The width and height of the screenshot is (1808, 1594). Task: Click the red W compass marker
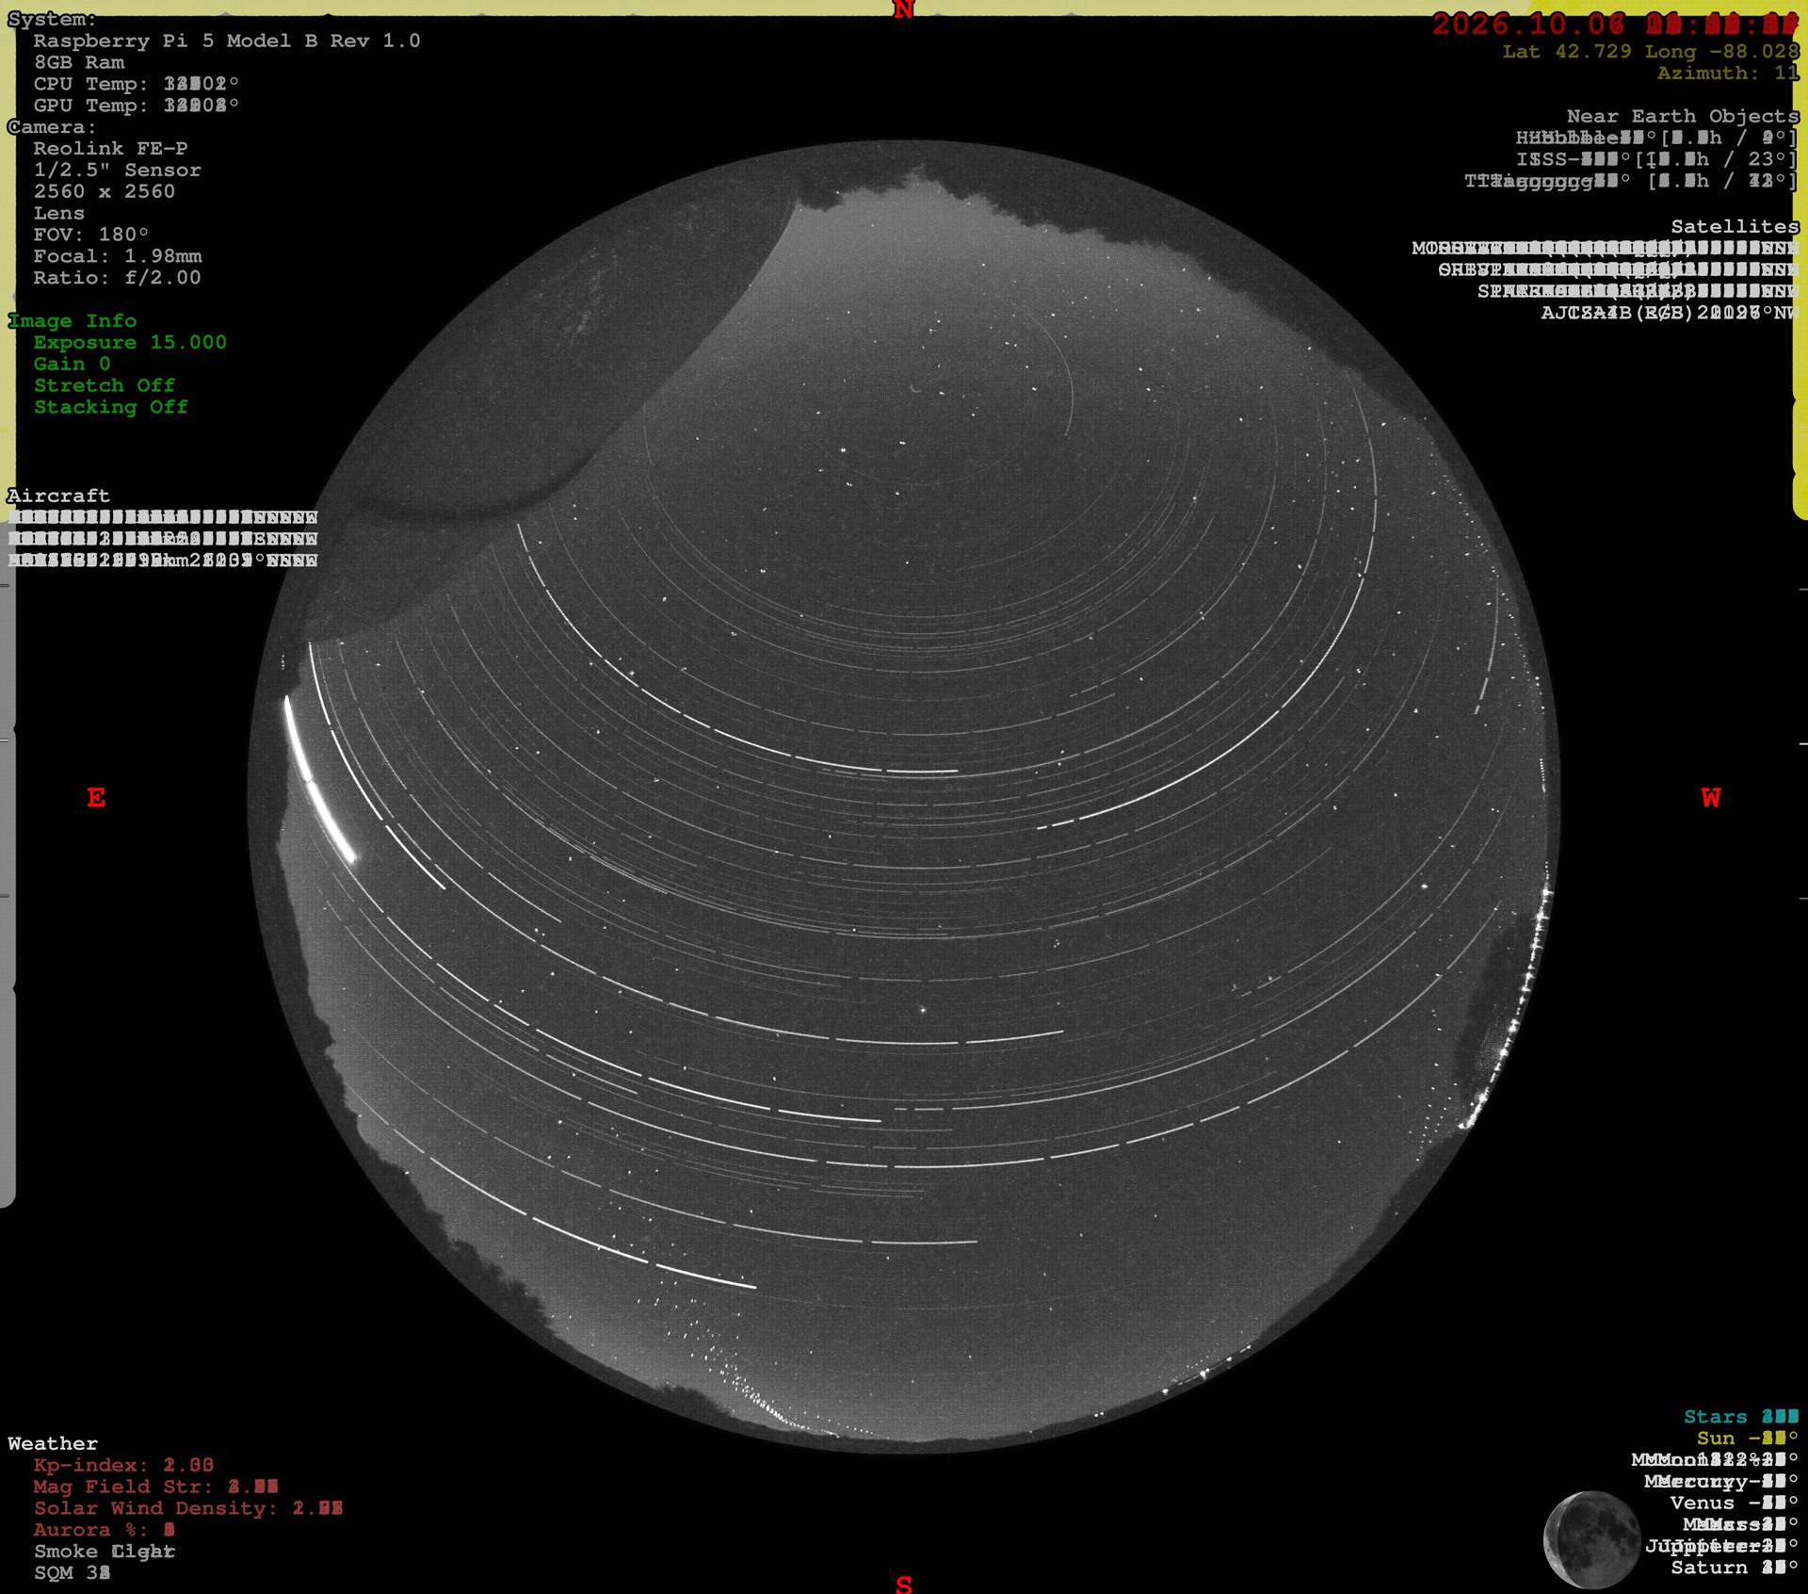(1711, 798)
